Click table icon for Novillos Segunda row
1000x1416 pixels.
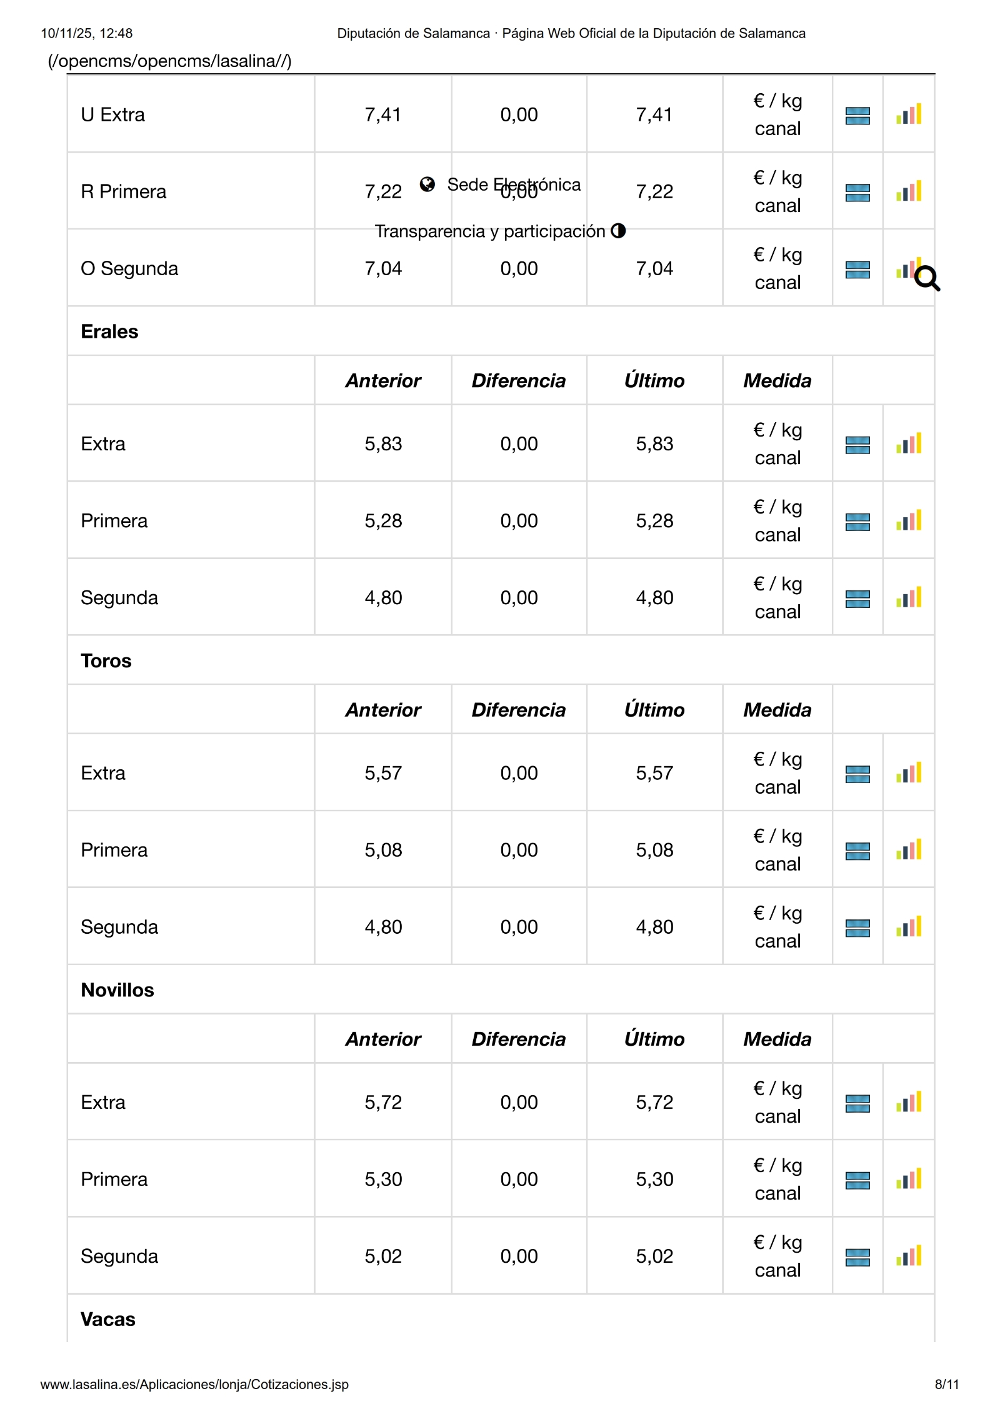point(857,1257)
